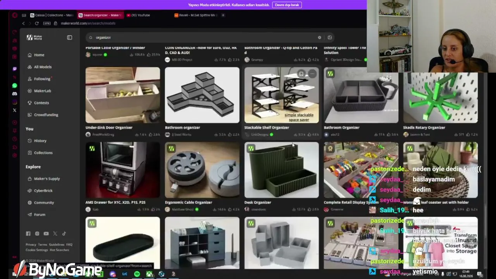
Task: Open image search from the search bar
Action: 330,38
